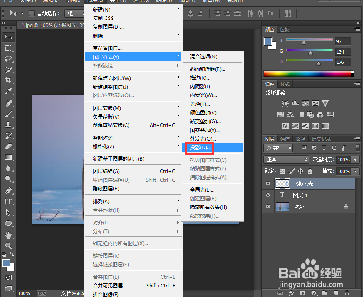This screenshot has width=363, height=297.
Task: Click the Brightness/Contrast adjustment icon
Action: [x=285, y=103]
